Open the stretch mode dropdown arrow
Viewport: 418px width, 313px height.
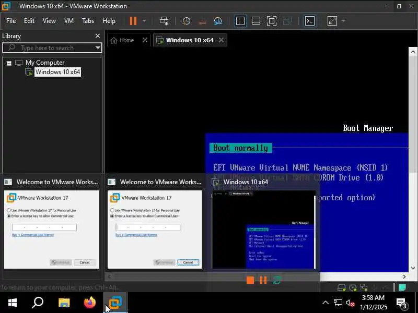[343, 21]
